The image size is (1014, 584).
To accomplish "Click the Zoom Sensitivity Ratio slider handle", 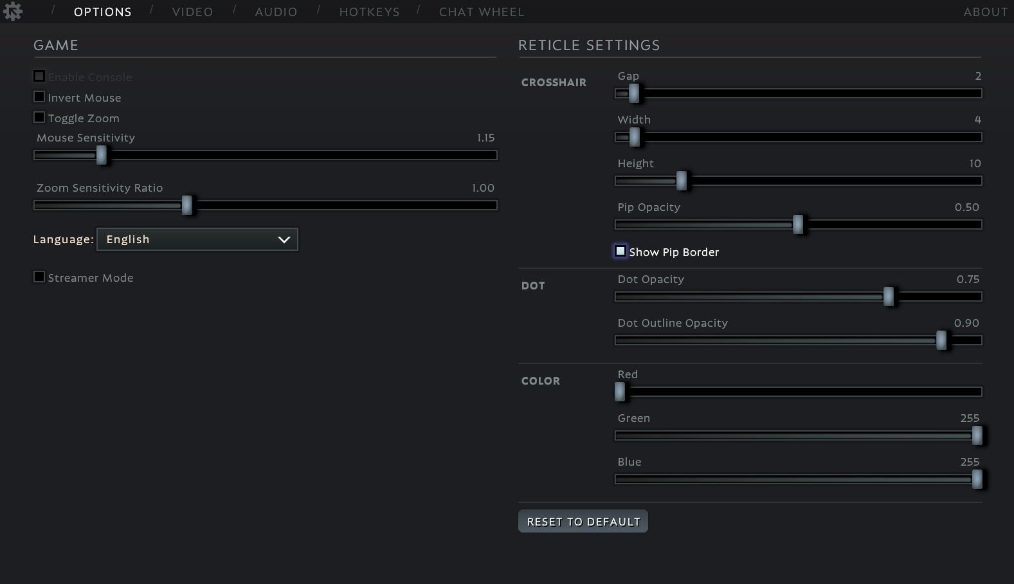I will click(x=187, y=205).
